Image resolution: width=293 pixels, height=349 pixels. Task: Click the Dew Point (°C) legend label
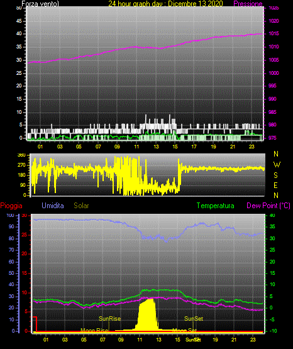pos(268,206)
